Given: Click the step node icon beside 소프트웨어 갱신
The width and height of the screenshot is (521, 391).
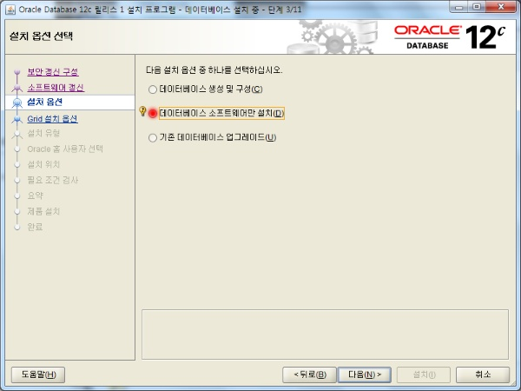Looking at the screenshot, I should pos(17,88).
